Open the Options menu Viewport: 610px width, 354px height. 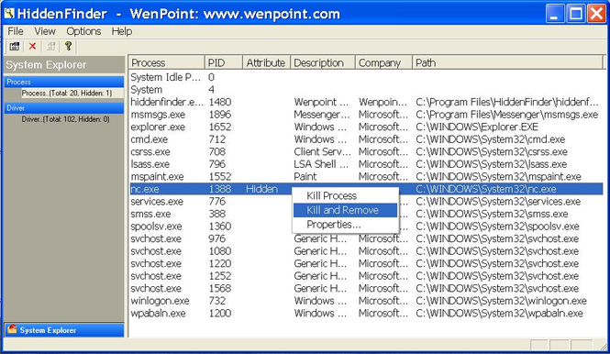[83, 31]
